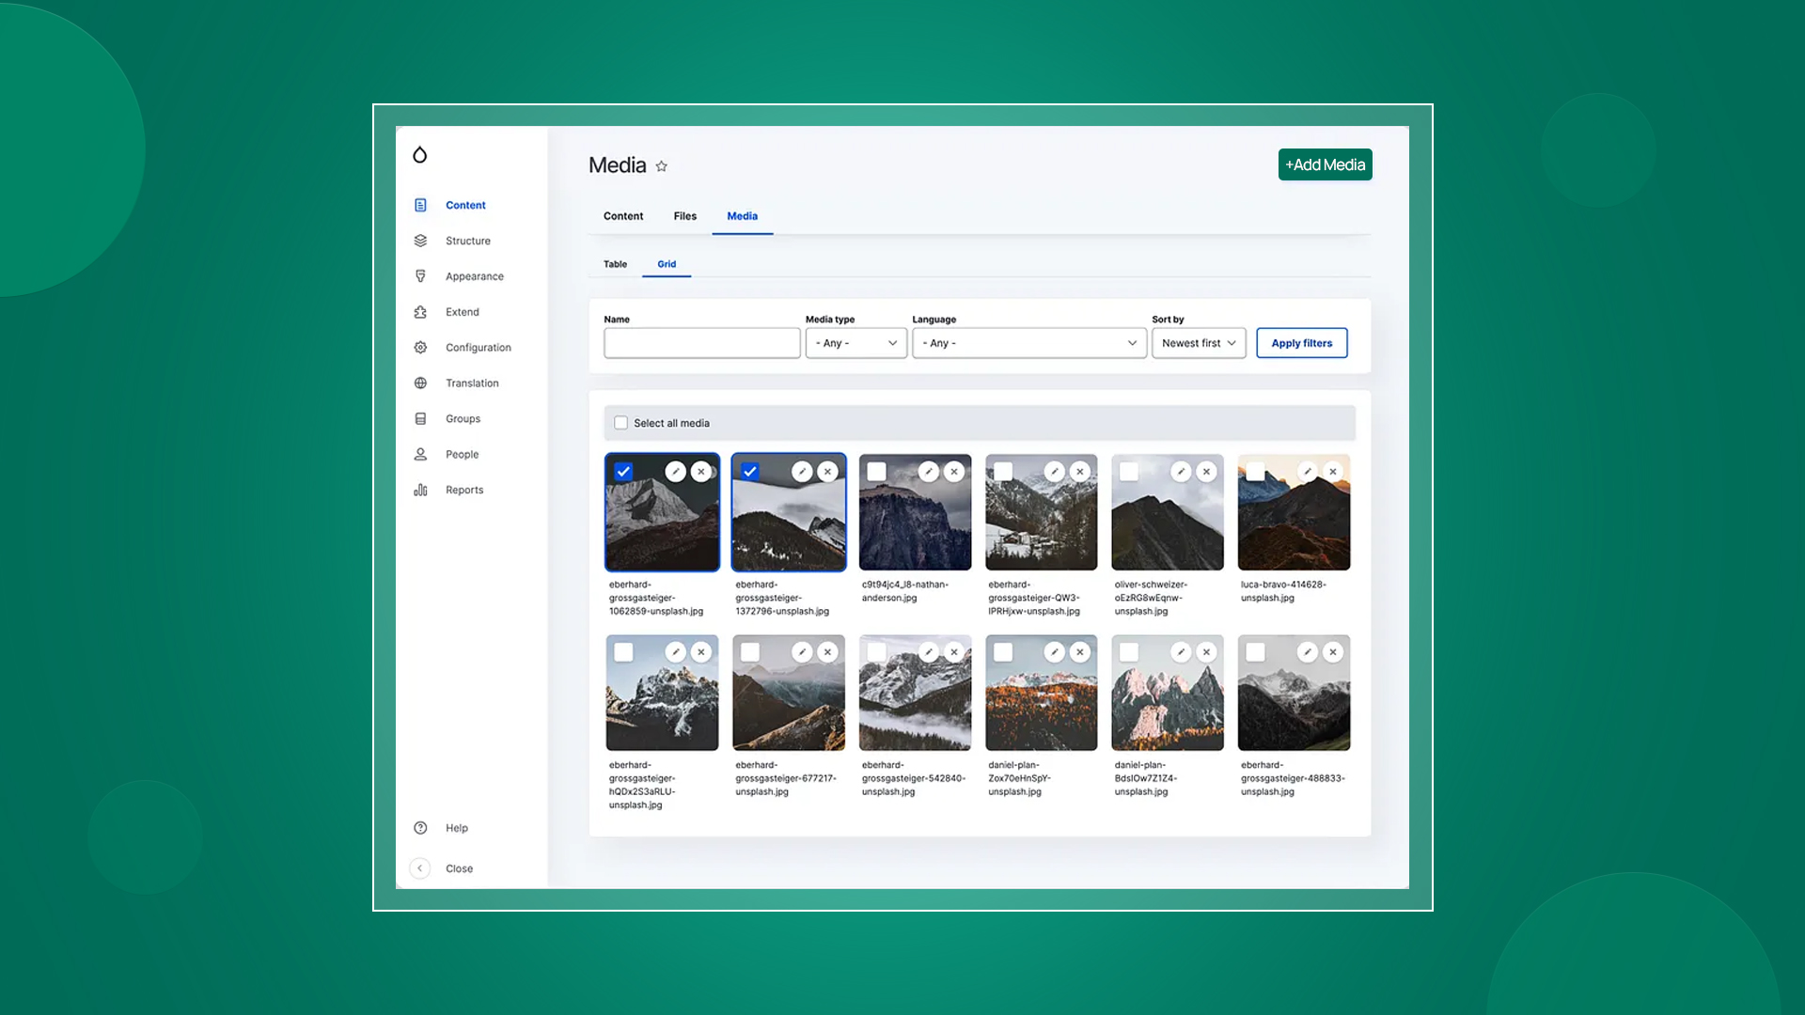Screen dimensions: 1805x1015
Task: Open the Reports sidebar link
Action: tap(464, 491)
